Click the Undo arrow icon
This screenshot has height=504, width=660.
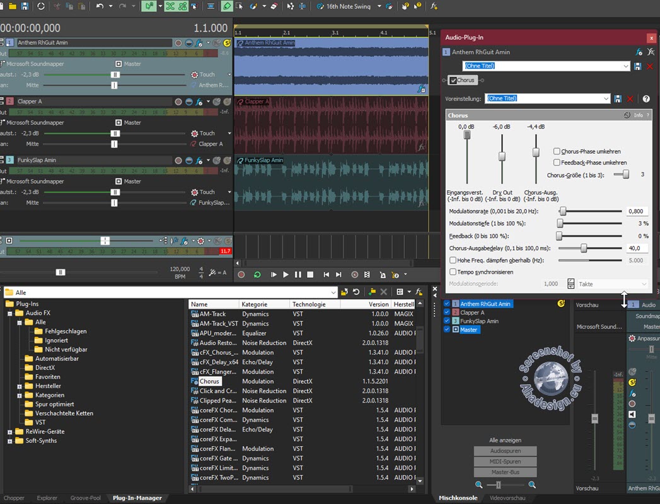100,6
